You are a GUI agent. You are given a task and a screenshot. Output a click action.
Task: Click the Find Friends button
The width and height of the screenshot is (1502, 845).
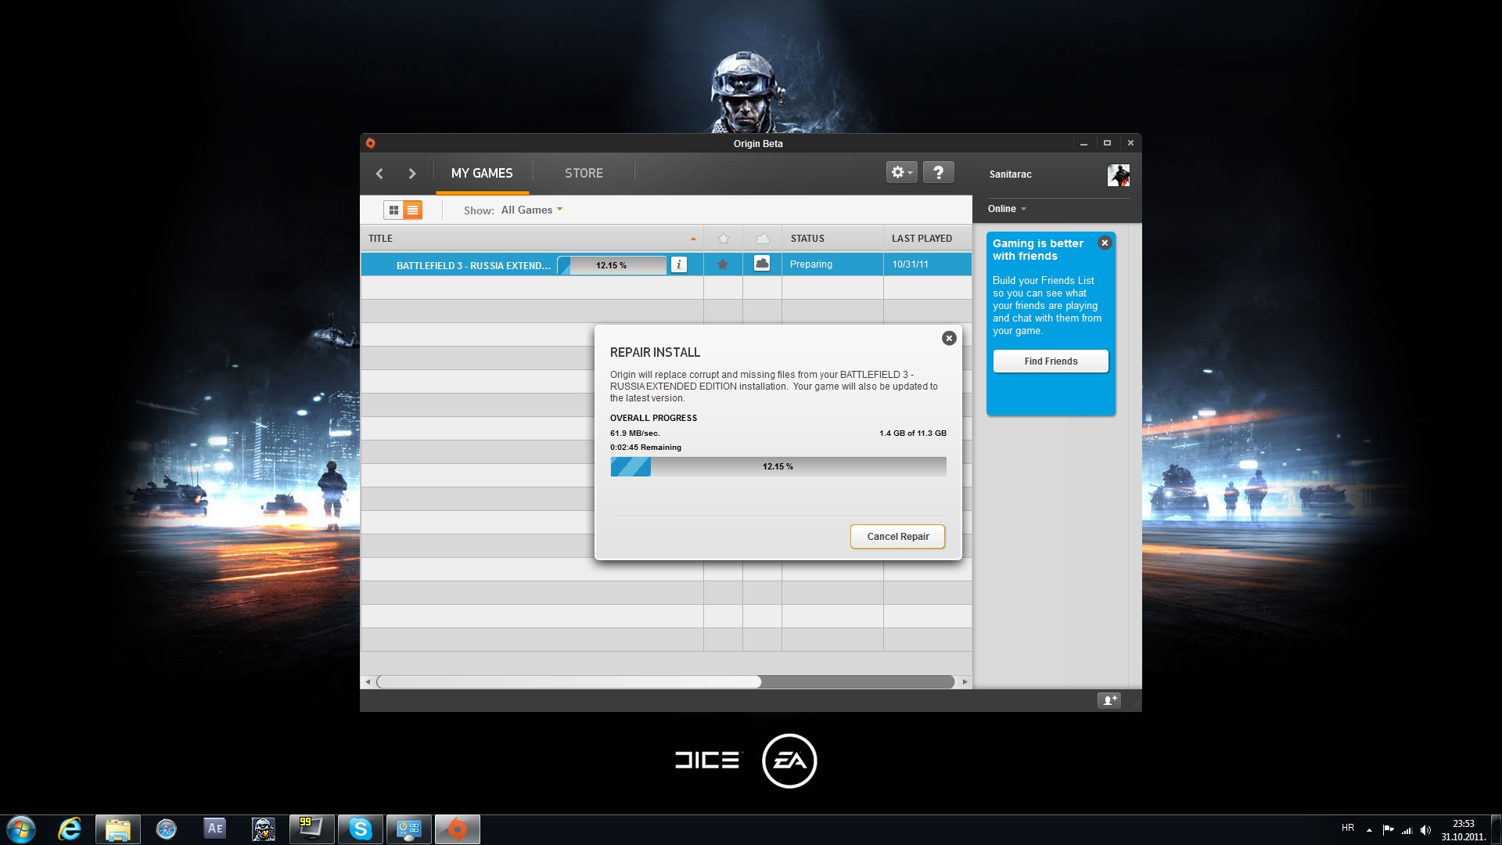(1051, 361)
